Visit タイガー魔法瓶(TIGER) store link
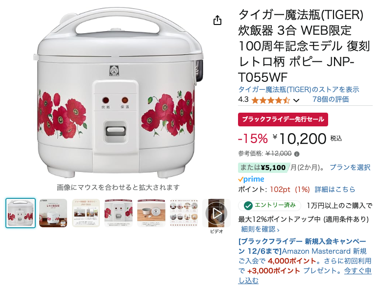The height and width of the screenshot is (288, 382). tap(298, 90)
